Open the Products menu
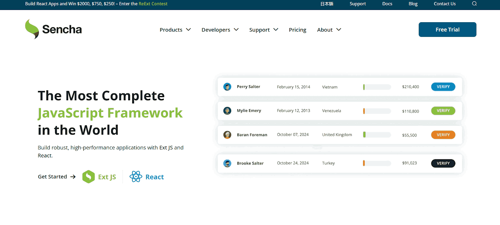Screen dimensions: 500x225 coord(171,30)
